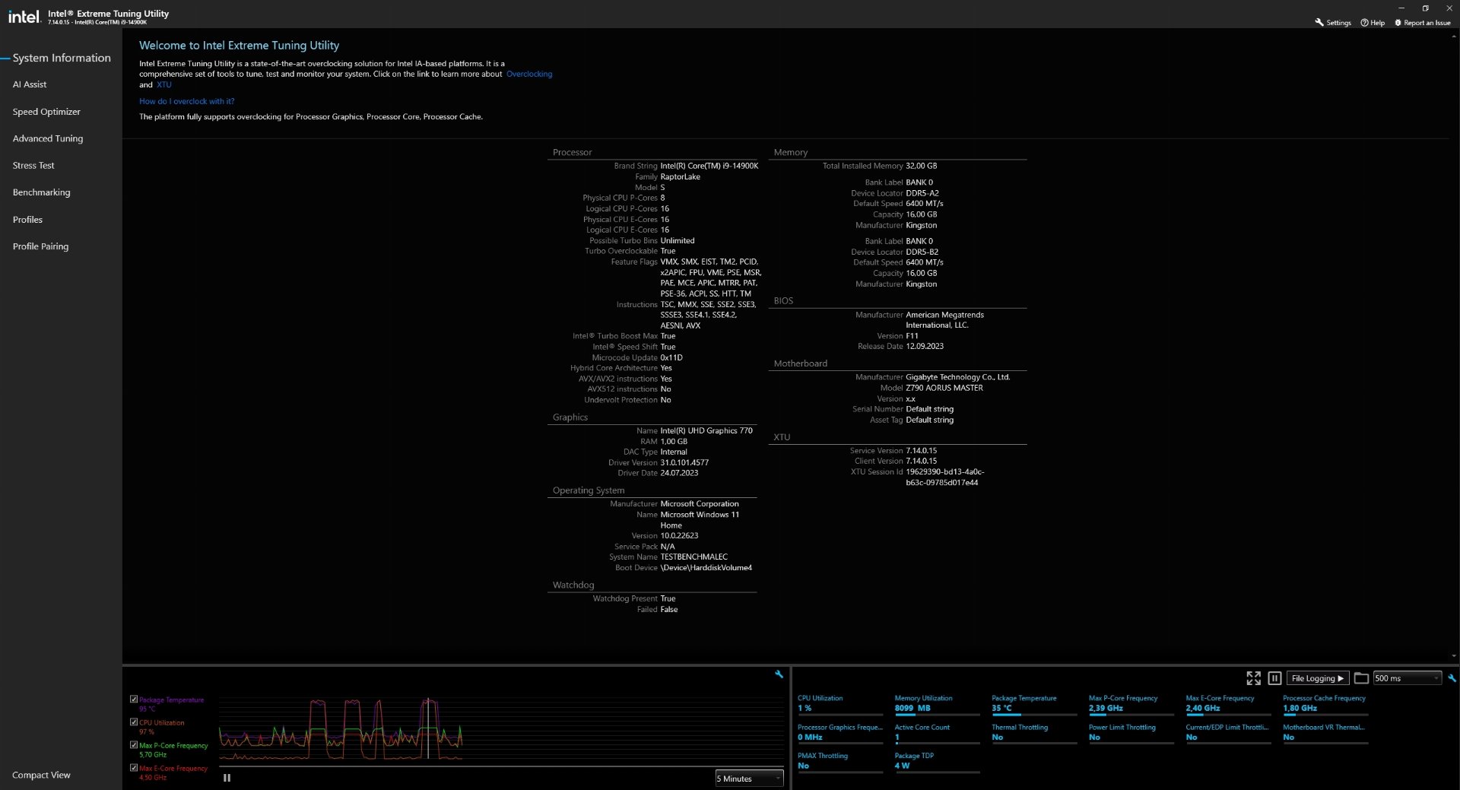Viewport: 1460px width, 790px height.
Task: Go to Speed Optimizer
Action: [46, 112]
